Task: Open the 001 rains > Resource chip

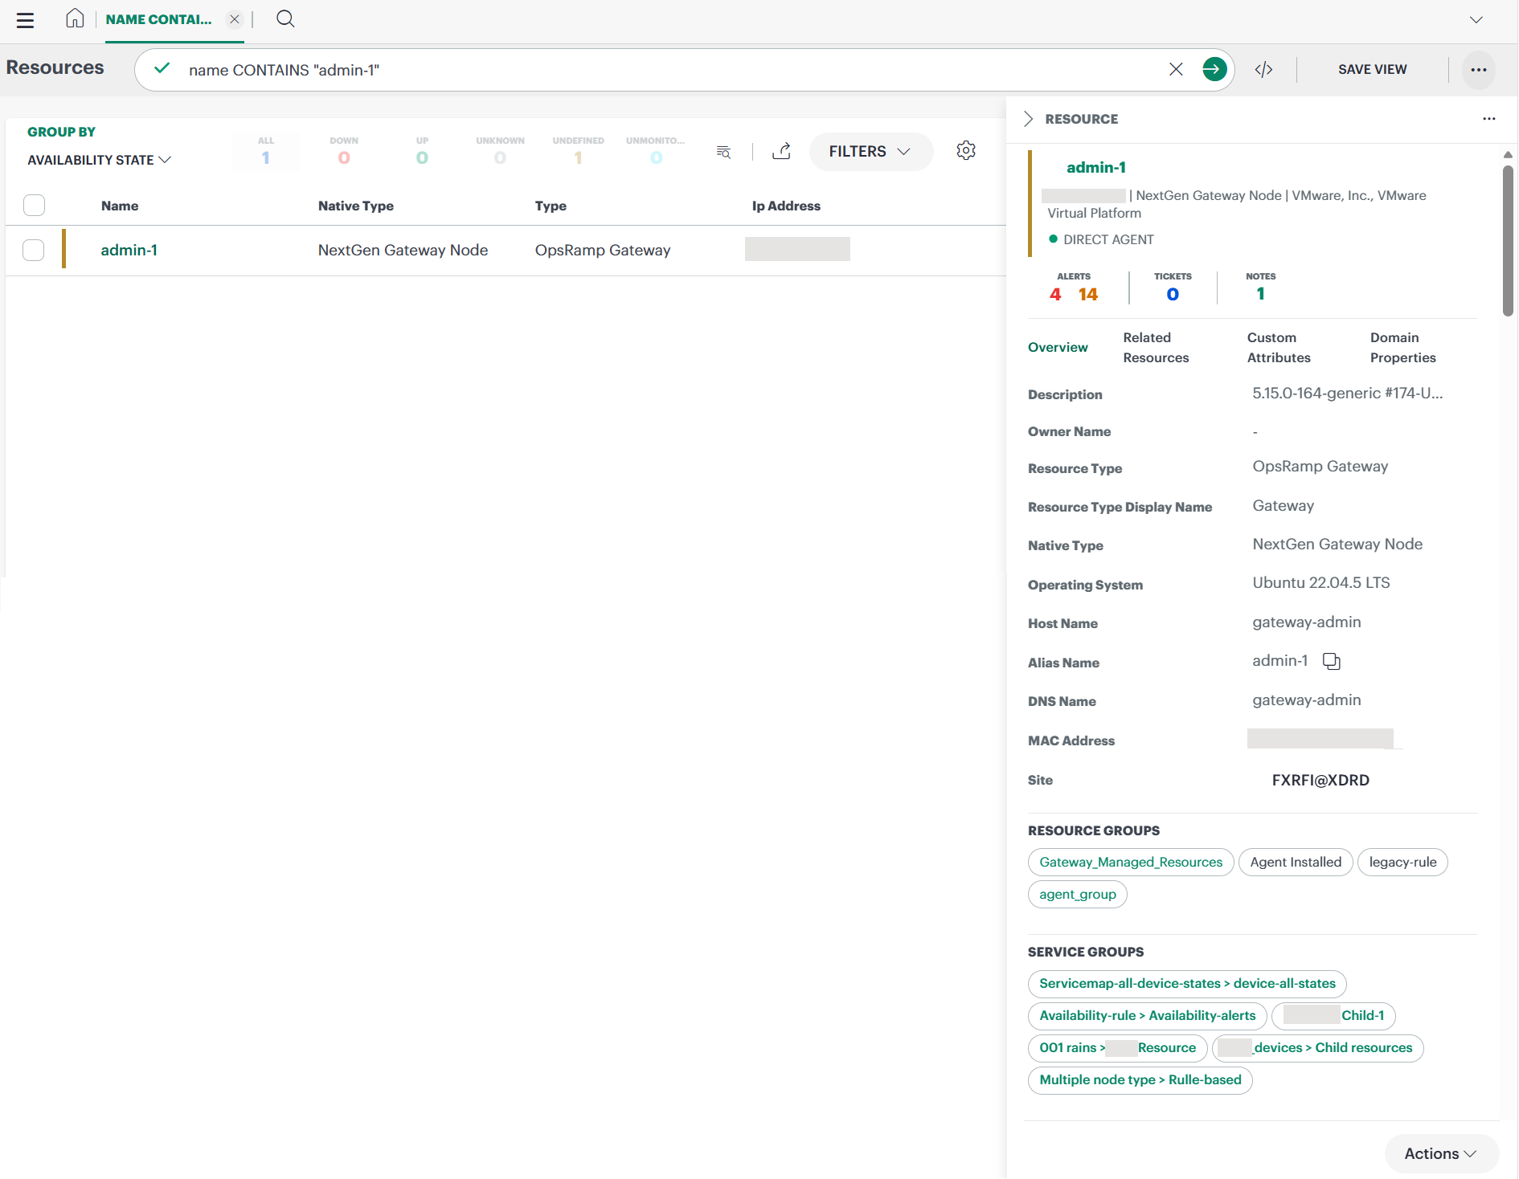Action: (x=1118, y=1047)
